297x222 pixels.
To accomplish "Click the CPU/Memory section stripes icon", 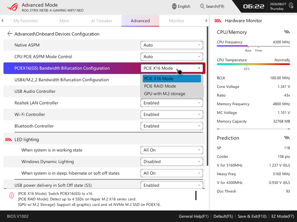I will (287, 32).
